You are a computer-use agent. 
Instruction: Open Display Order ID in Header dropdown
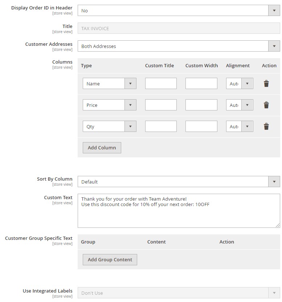click(179, 11)
